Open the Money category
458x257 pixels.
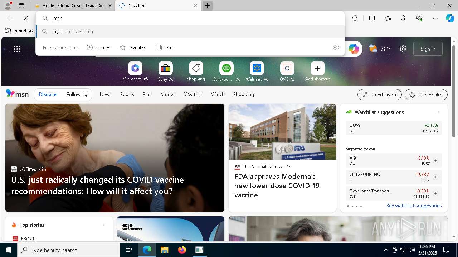click(168, 94)
